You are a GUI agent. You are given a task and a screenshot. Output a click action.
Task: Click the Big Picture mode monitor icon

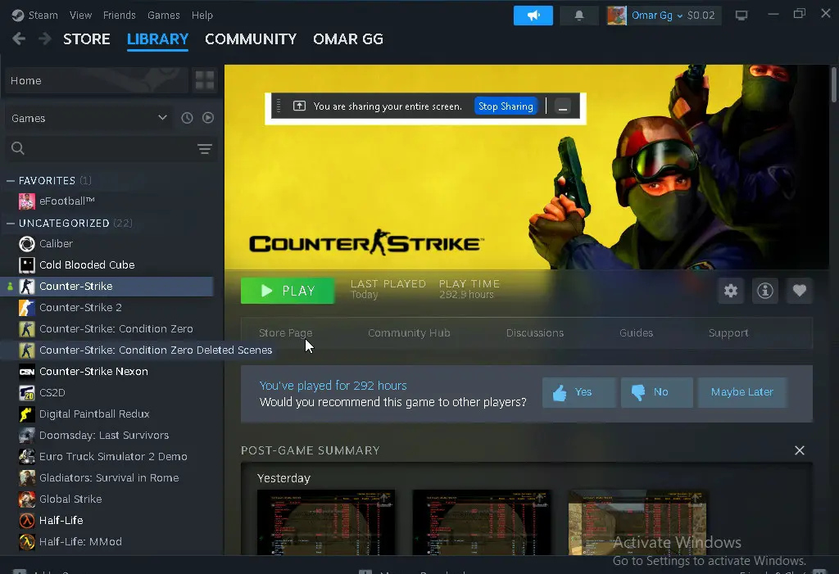pos(741,16)
